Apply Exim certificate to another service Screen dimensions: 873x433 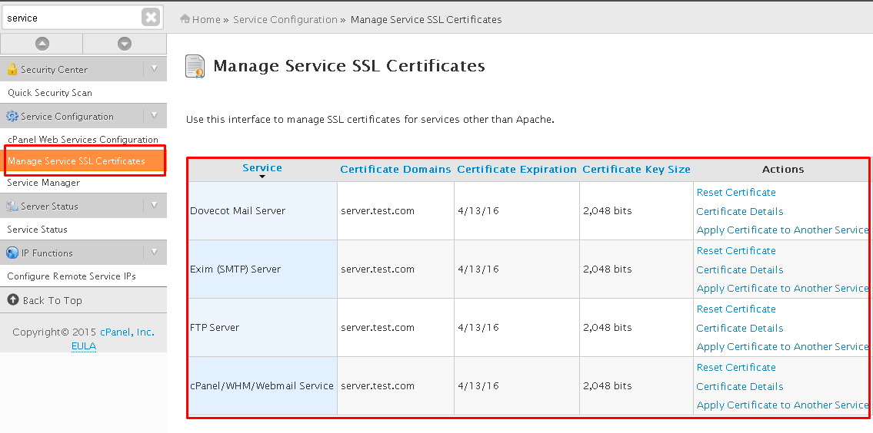coord(782,289)
